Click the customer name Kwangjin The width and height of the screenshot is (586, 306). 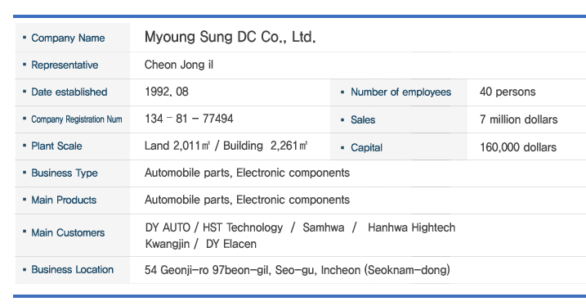point(168,244)
